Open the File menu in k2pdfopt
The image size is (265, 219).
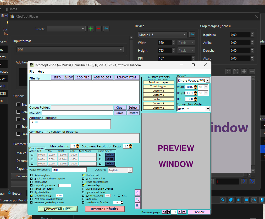(32, 72)
